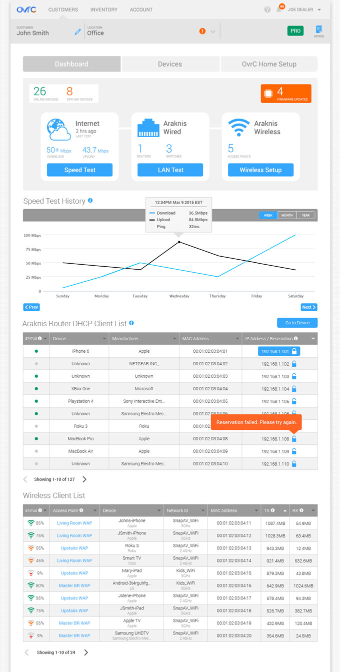Viewport: 340px width, 672px height.
Task: Show Speed Test History info icon
Action: click(90, 200)
